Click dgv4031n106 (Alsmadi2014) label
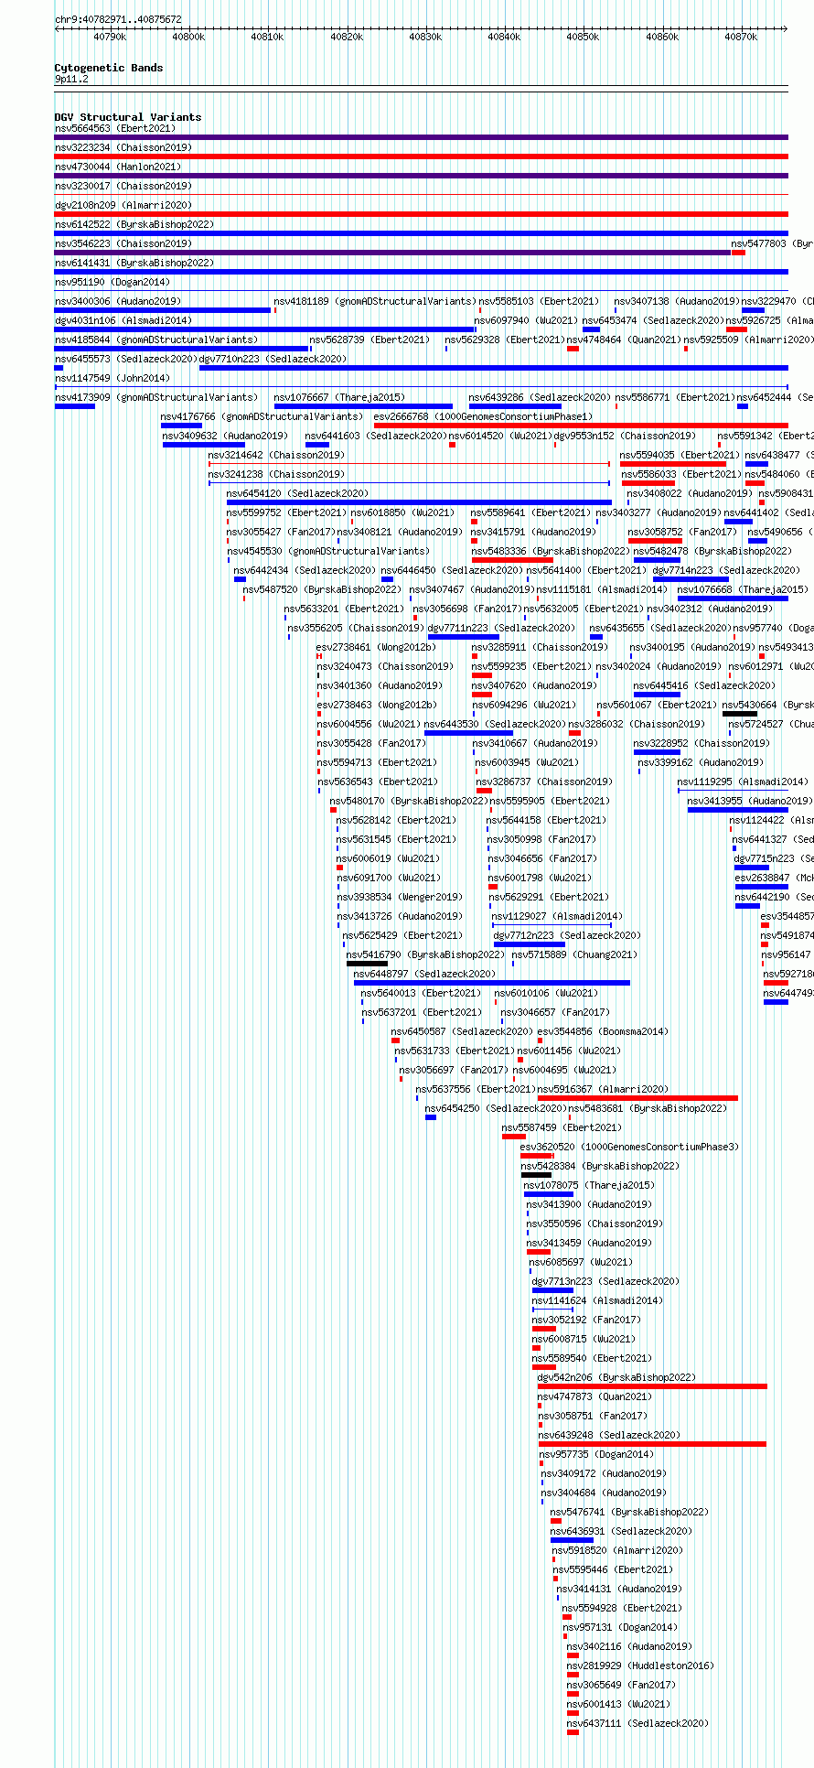This screenshot has height=1768, width=814. point(123,321)
